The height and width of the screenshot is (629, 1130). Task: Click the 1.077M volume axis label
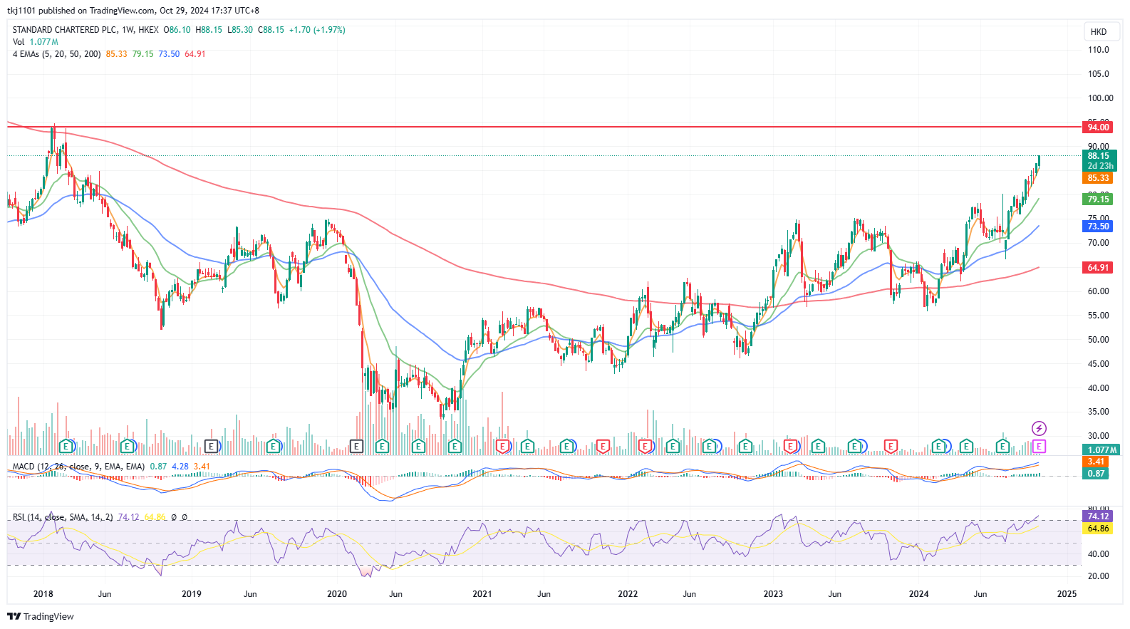pyautogui.click(x=1102, y=450)
